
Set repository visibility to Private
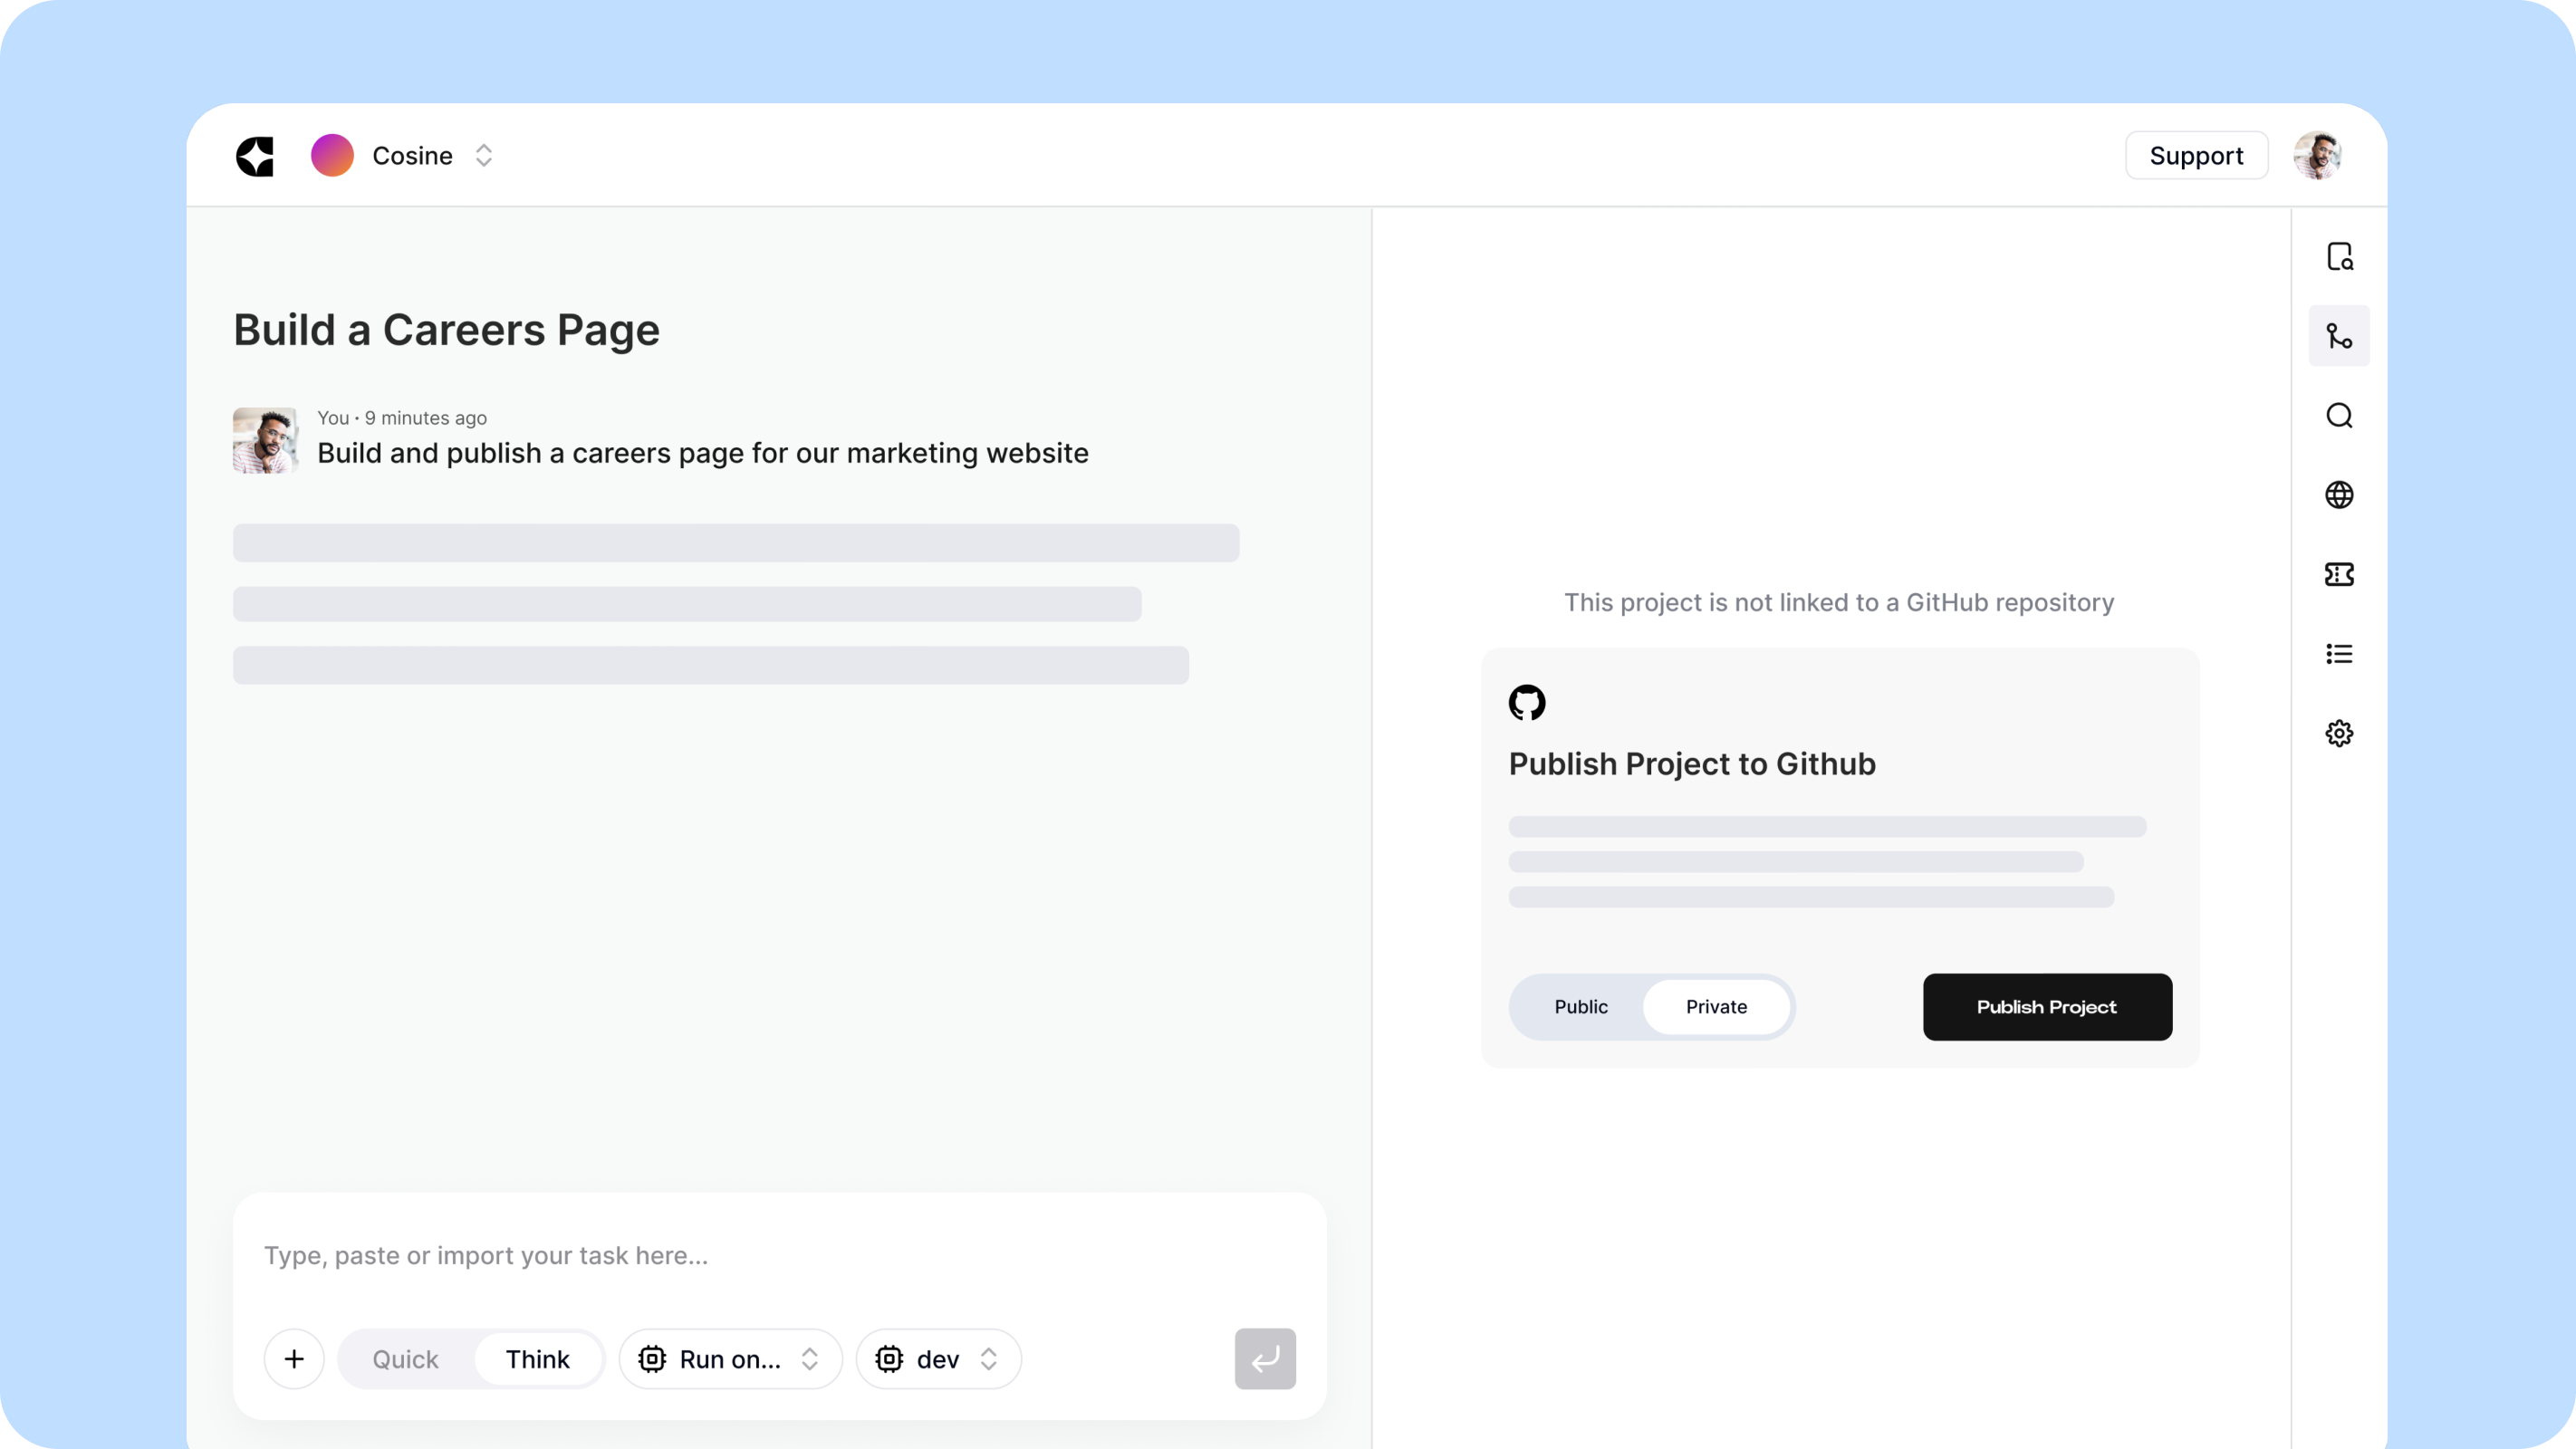pyautogui.click(x=1716, y=1007)
